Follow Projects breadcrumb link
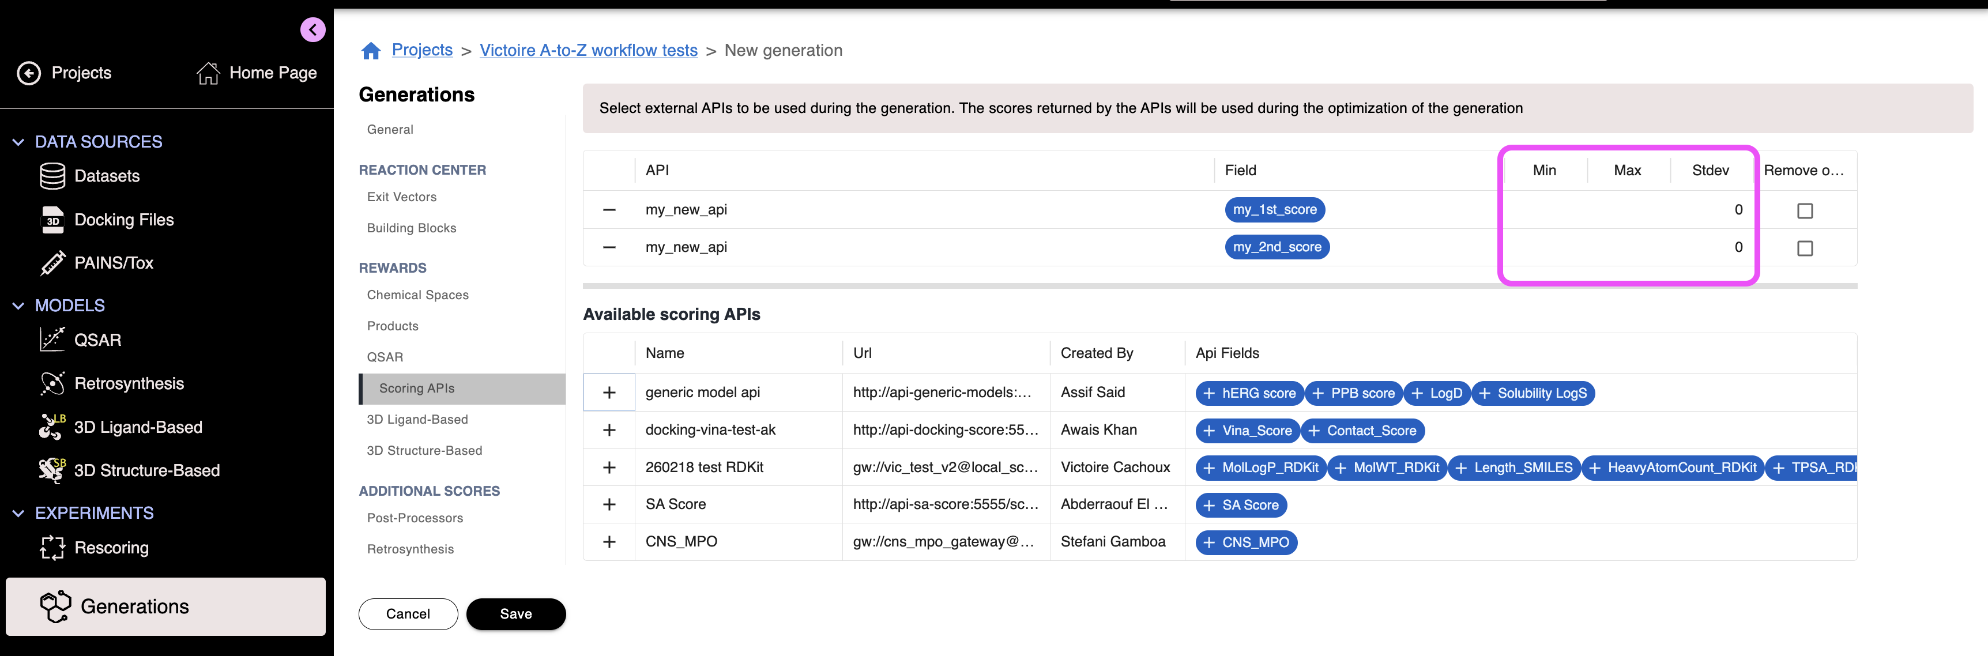1988x656 pixels. tap(422, 50)
